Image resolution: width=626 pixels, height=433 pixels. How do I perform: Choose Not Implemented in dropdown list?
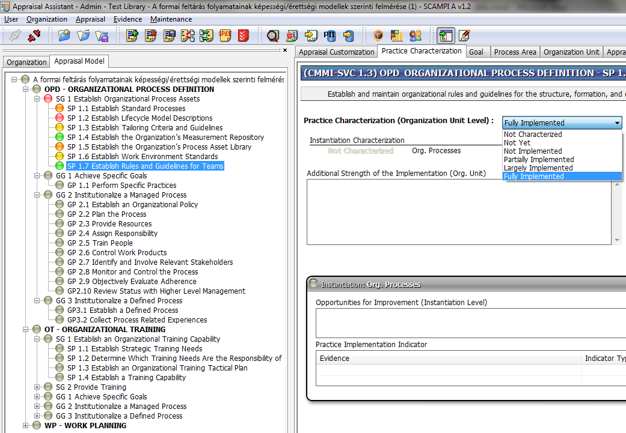[562, 151]
